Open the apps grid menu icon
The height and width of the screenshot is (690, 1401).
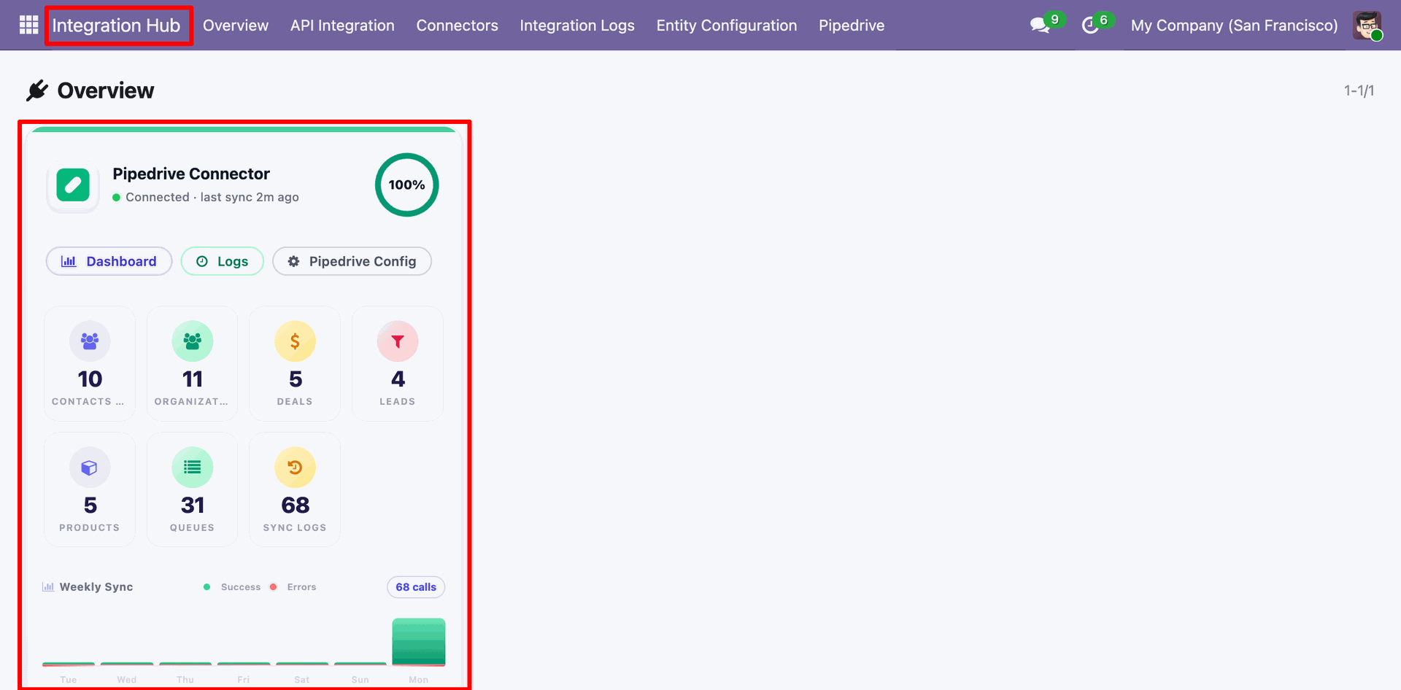click(28, 26)
